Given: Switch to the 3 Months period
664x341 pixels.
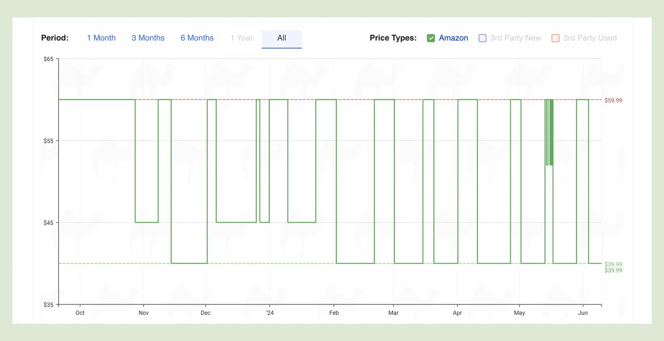Looking at the screenshot, I should pyautogui.click(x=148, y=38).
